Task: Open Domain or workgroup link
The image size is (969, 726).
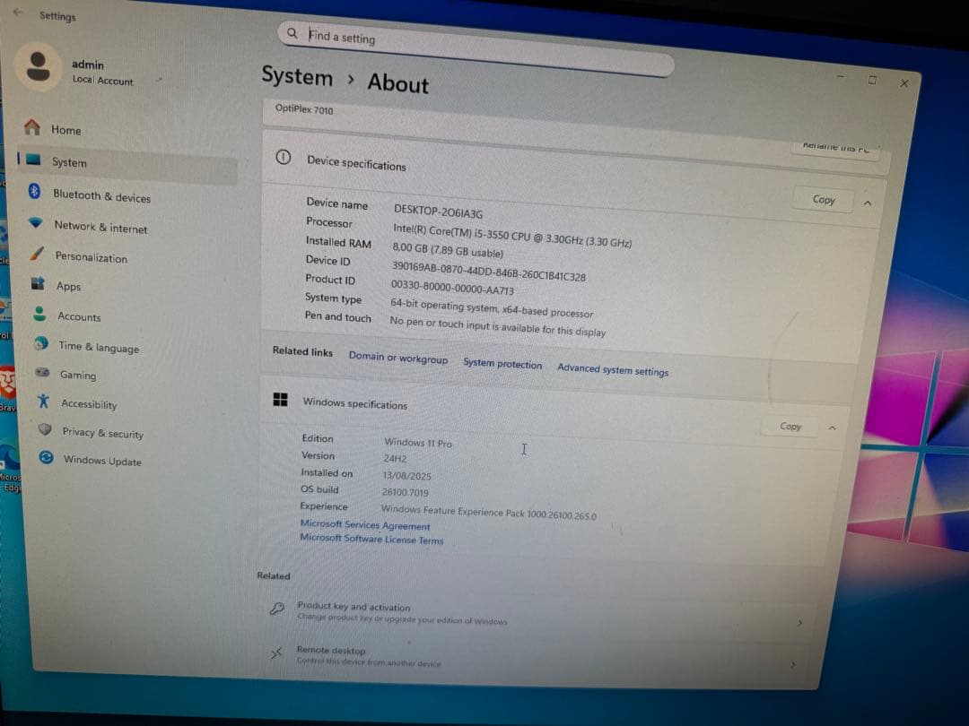Action: point(398,358)
